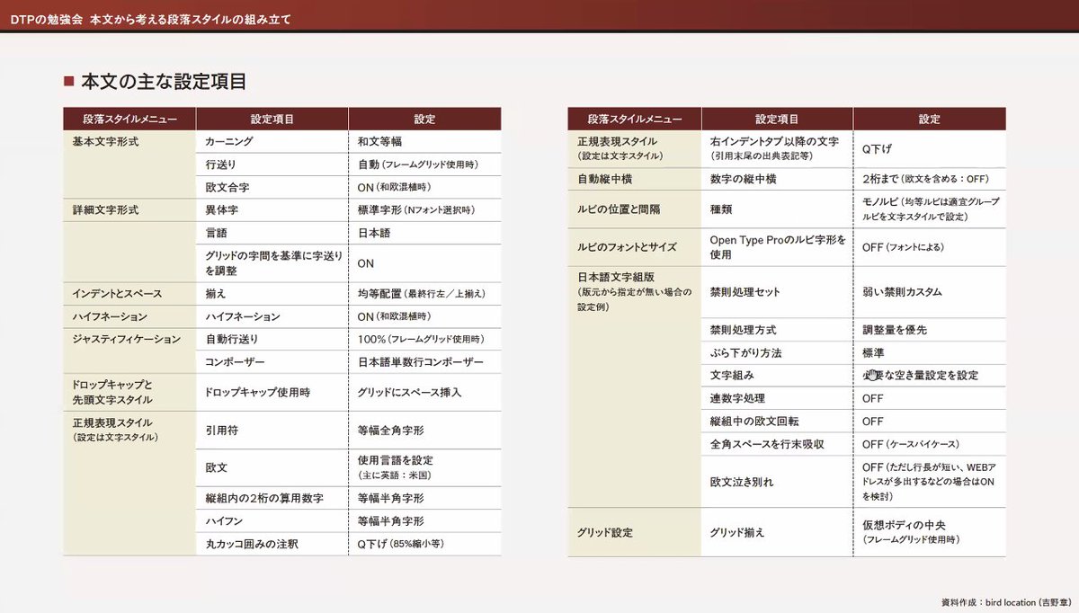Click the 'ルビの位置と間隔' menu cell
This screenshot has height=613, width=1079.
tap(619, 209)
